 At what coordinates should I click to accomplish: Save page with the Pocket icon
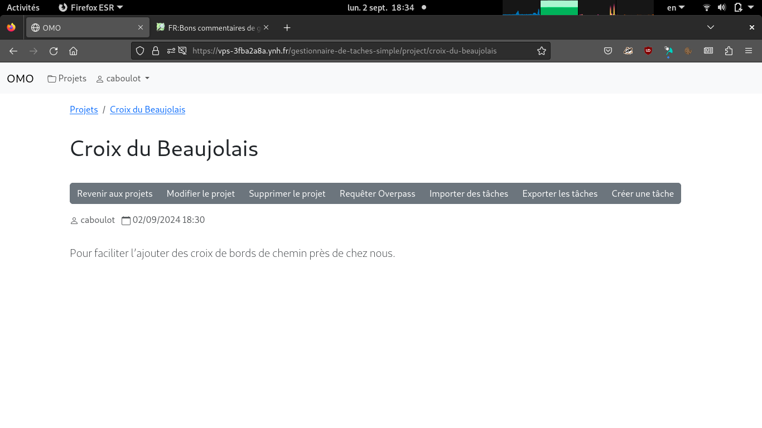(x=608, y=51)
